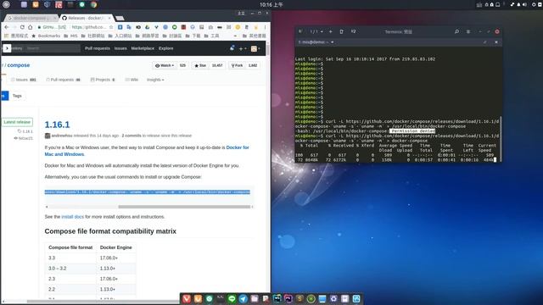Open the install docs link
Screen dimensions: 543x305
[72, 217]
